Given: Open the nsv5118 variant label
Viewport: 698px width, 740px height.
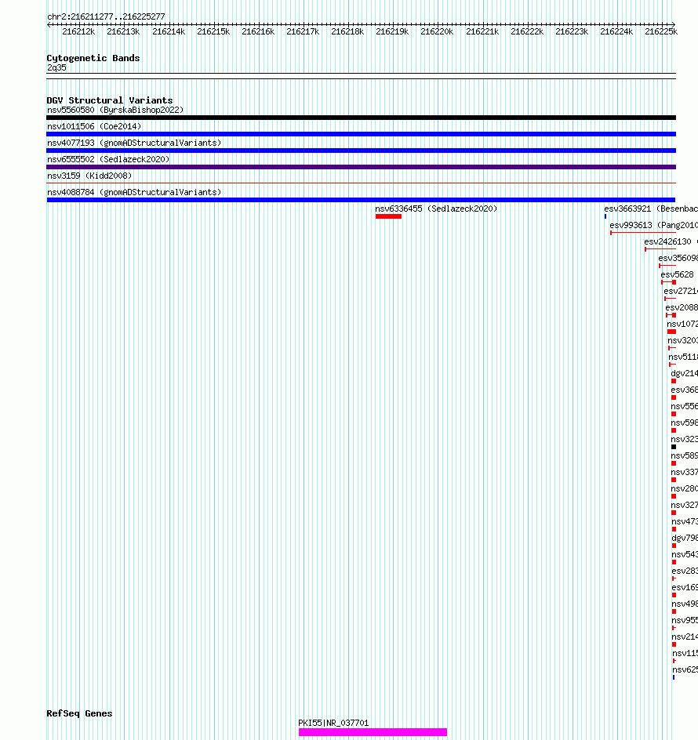Looking at the screenshot, I should [x=683, y=357].
